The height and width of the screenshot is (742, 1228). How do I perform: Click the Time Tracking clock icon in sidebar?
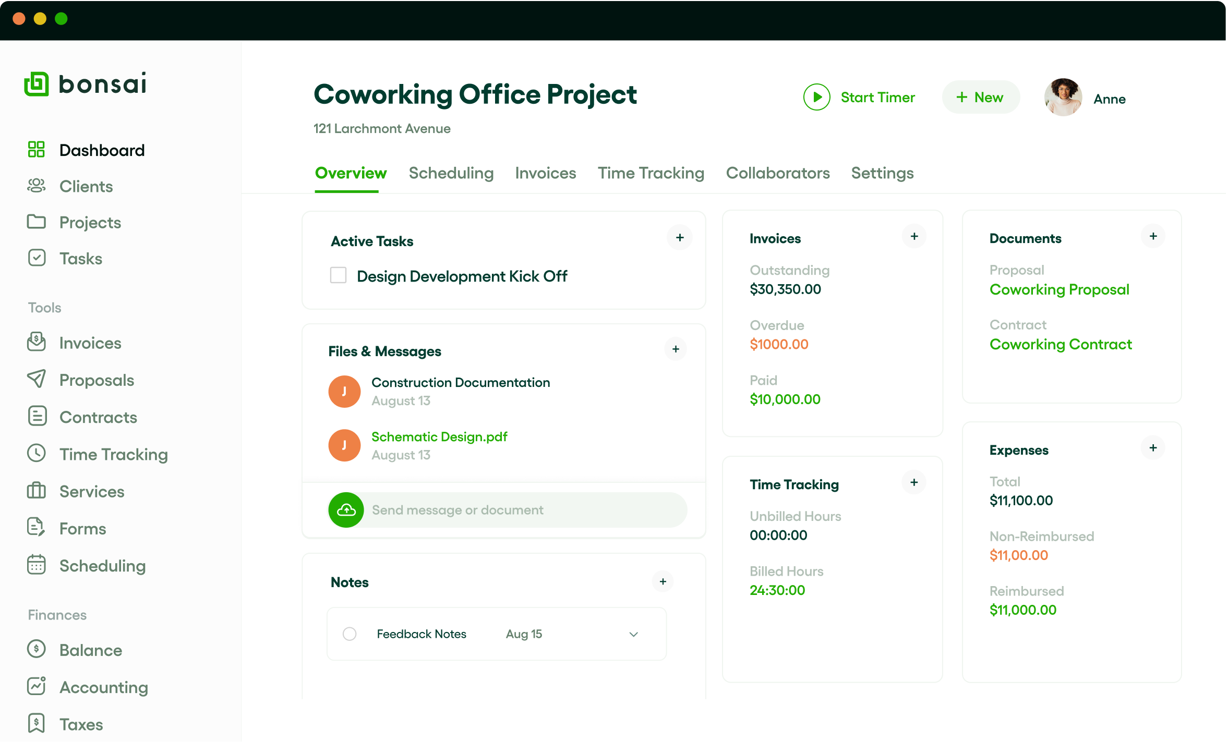tap(37, 453)
